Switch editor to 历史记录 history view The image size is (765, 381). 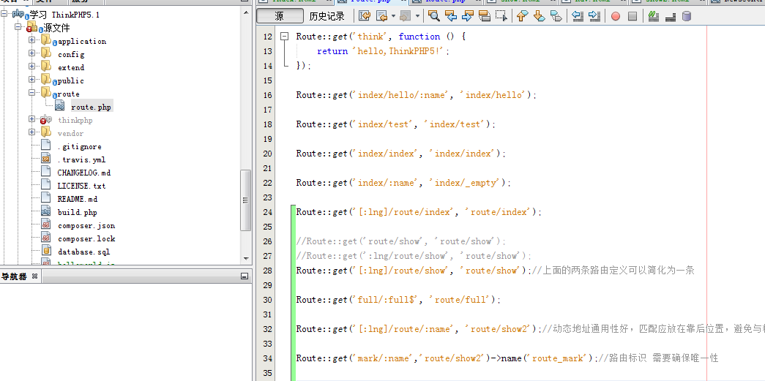pos(327,16)
